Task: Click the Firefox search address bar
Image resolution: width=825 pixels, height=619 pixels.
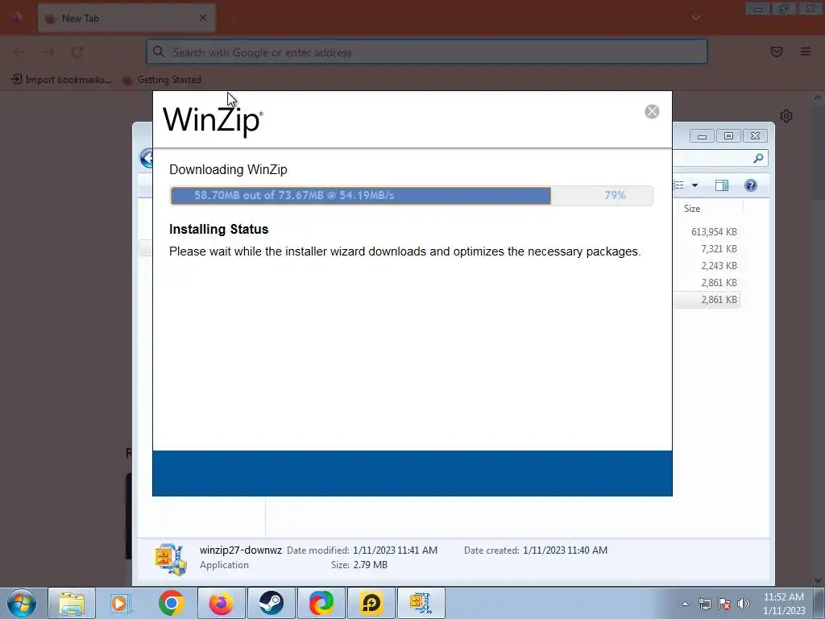Action: (427, 52)
